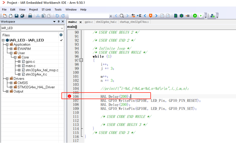Viewport: 236px width, 143px height.
Task: Click the Paste toolbar icon
Action: 49,16
